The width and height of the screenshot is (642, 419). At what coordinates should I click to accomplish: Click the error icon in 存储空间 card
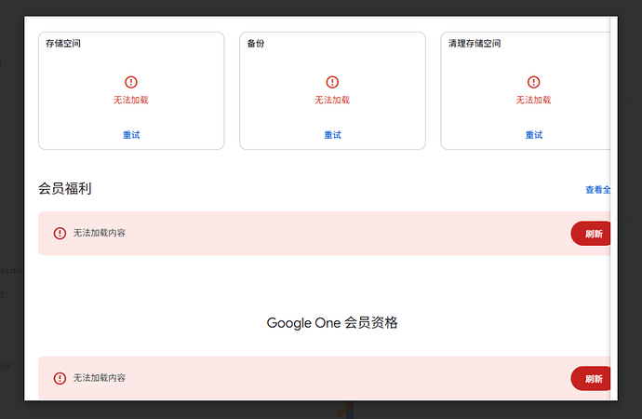click(x=131, y=82)
